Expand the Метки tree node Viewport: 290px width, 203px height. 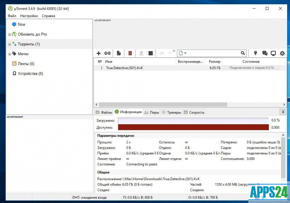click(10, 54)
